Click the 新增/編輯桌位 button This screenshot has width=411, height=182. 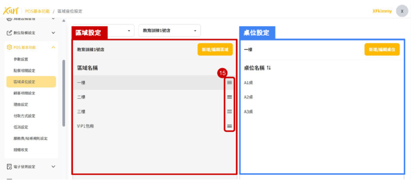coord(382,50)
